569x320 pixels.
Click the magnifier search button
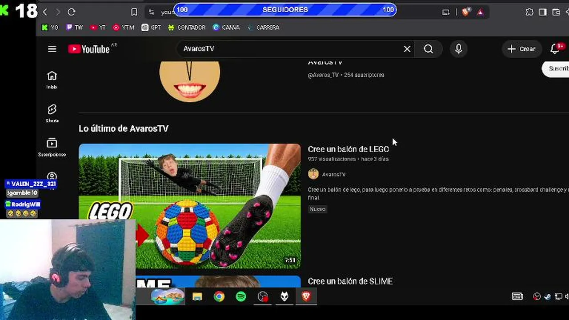pyautogui.click(x=428, y=49)
